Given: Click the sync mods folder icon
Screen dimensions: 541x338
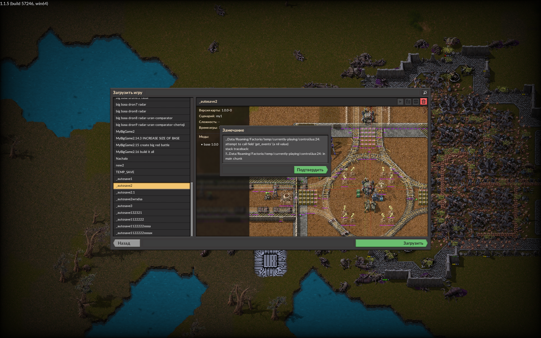Looking at the screenshot, I should [x=408, y=101].
